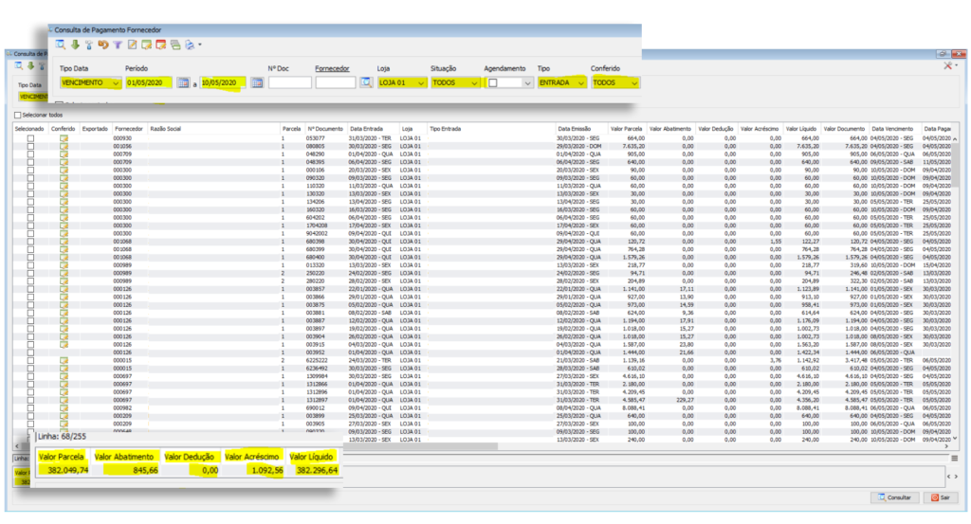The width and height of the screenshot is (971, 524).
Task: Tick Selecionado checkbox for document 680400
Action: click(x=30, y=258)
